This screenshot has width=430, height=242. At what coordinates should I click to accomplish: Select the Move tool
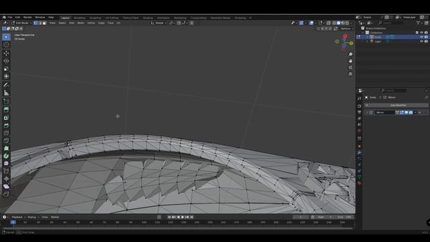pyautogui.click(x=6, y=53)
